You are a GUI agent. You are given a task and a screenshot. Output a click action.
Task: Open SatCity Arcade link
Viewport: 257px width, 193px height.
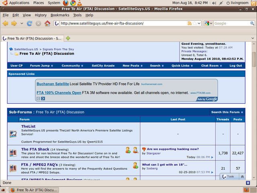pyautogui.click(x=103, y=66)
